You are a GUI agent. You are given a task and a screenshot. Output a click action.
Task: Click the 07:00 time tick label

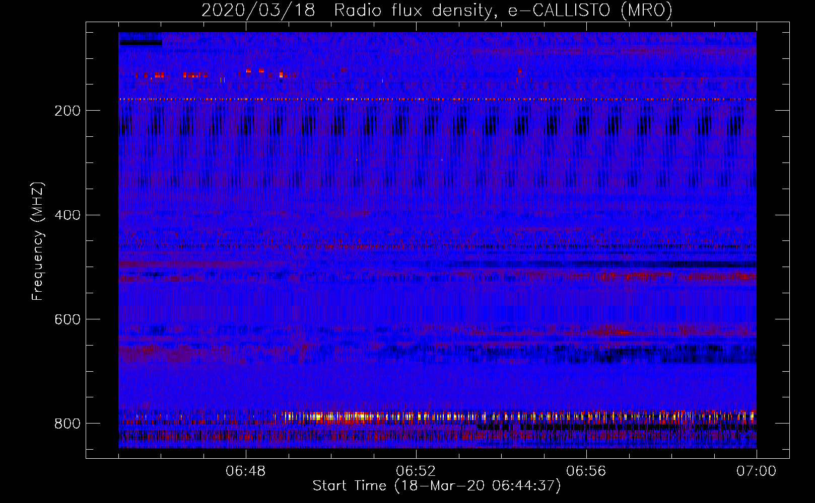pyautogui.click(x=756, y=471)
